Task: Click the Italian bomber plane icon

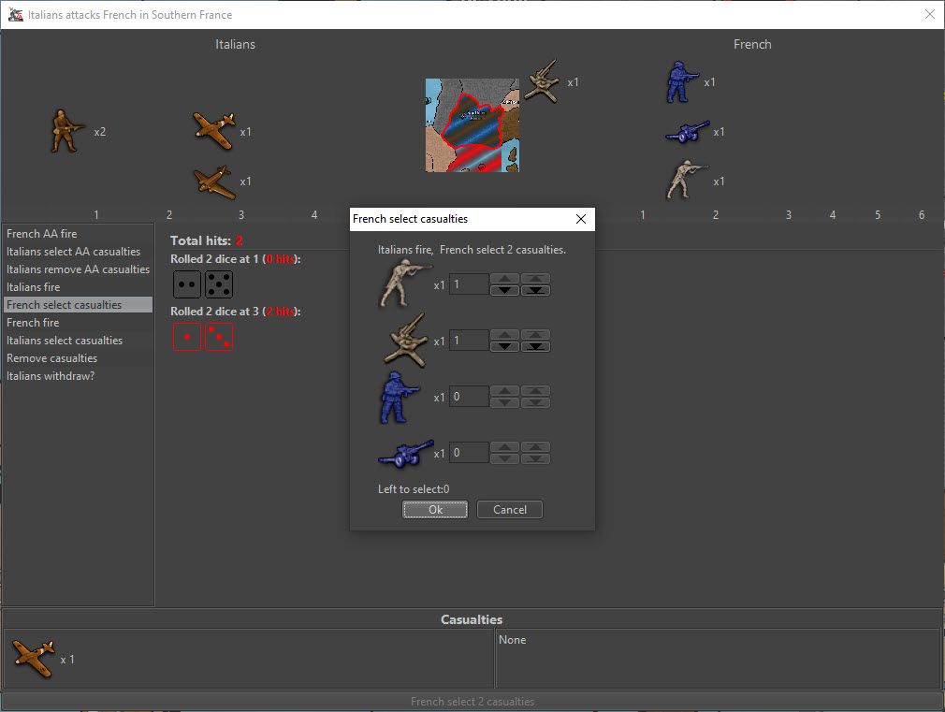Action: (x=213, y=182)
